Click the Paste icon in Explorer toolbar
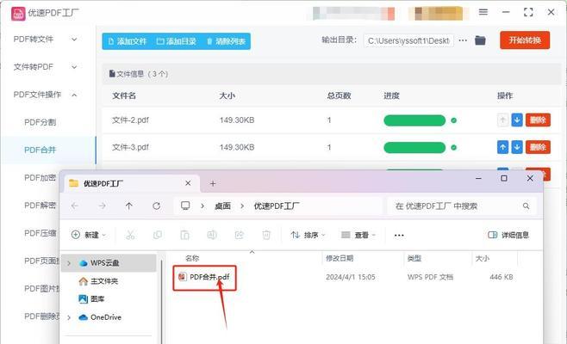This screenshot has height=344, width=567. pos(184,235)
